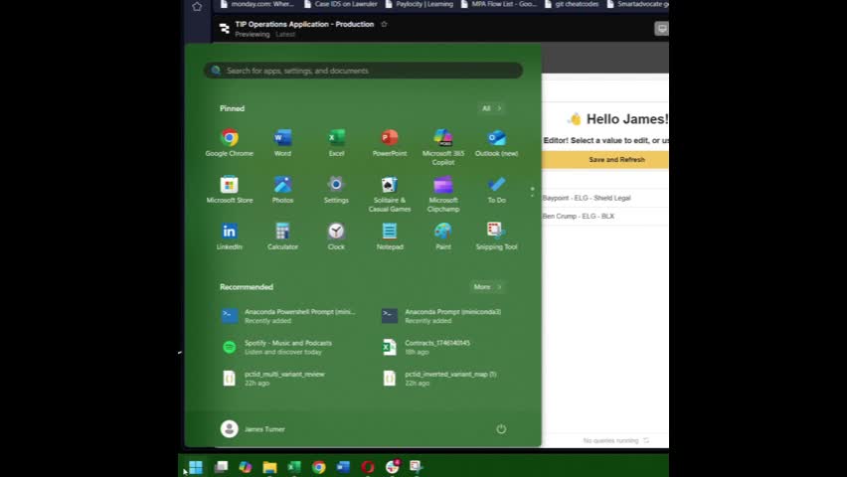Image resolution: width=847 pixels, height=477 pixels.
Task: Open the Excel pinned app
Action: tap(336, 139)
